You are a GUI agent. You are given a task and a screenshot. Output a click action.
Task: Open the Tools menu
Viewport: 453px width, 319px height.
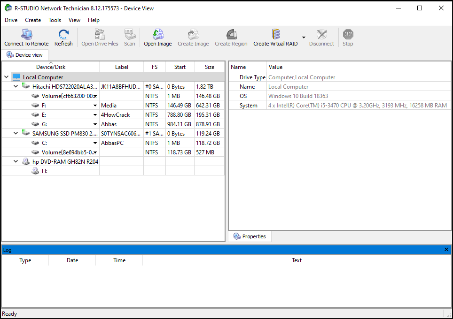click(x=55, y=20)
